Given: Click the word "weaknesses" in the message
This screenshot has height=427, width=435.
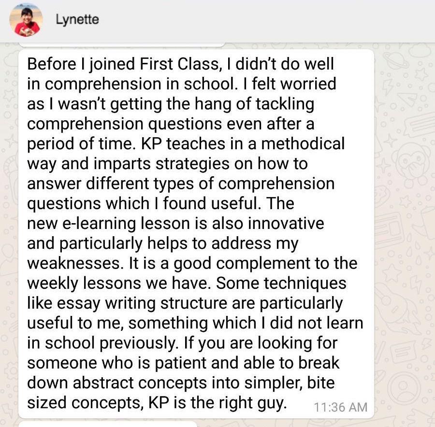Looking at the screenshot, I should (72, 264).
